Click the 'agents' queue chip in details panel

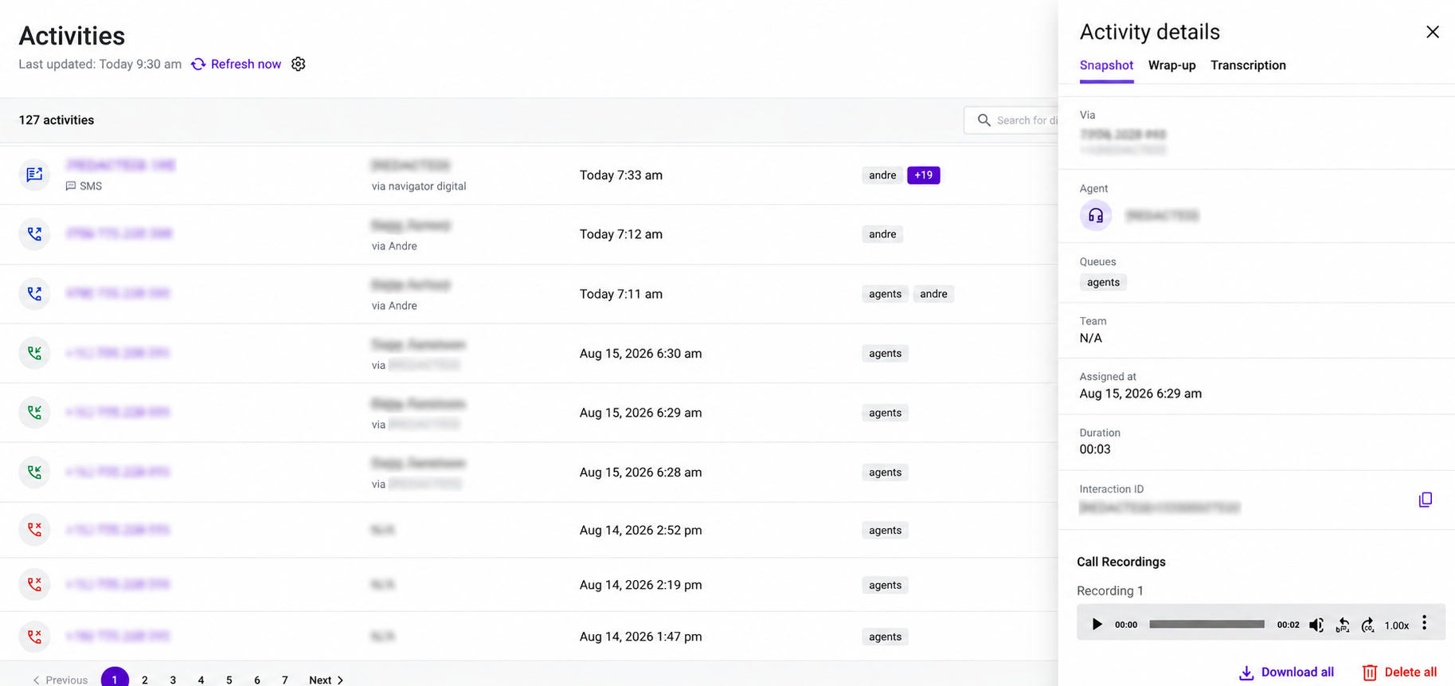1103,282
